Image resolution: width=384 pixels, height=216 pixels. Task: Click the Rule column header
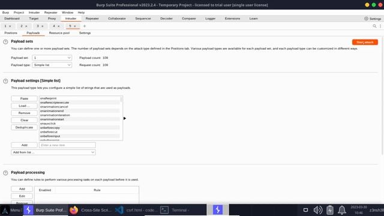tap(97, 190)
